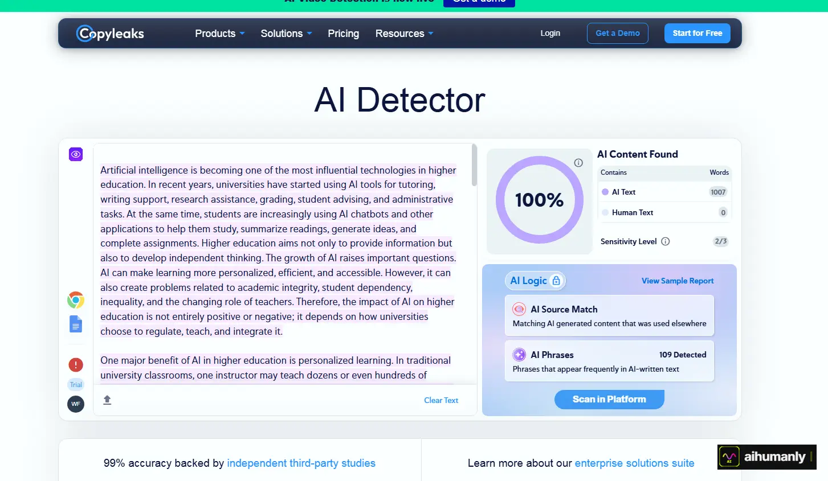Click the Sensitivity Level info icon
This screenshot has width=828, height=481.
tap(666, 241)
